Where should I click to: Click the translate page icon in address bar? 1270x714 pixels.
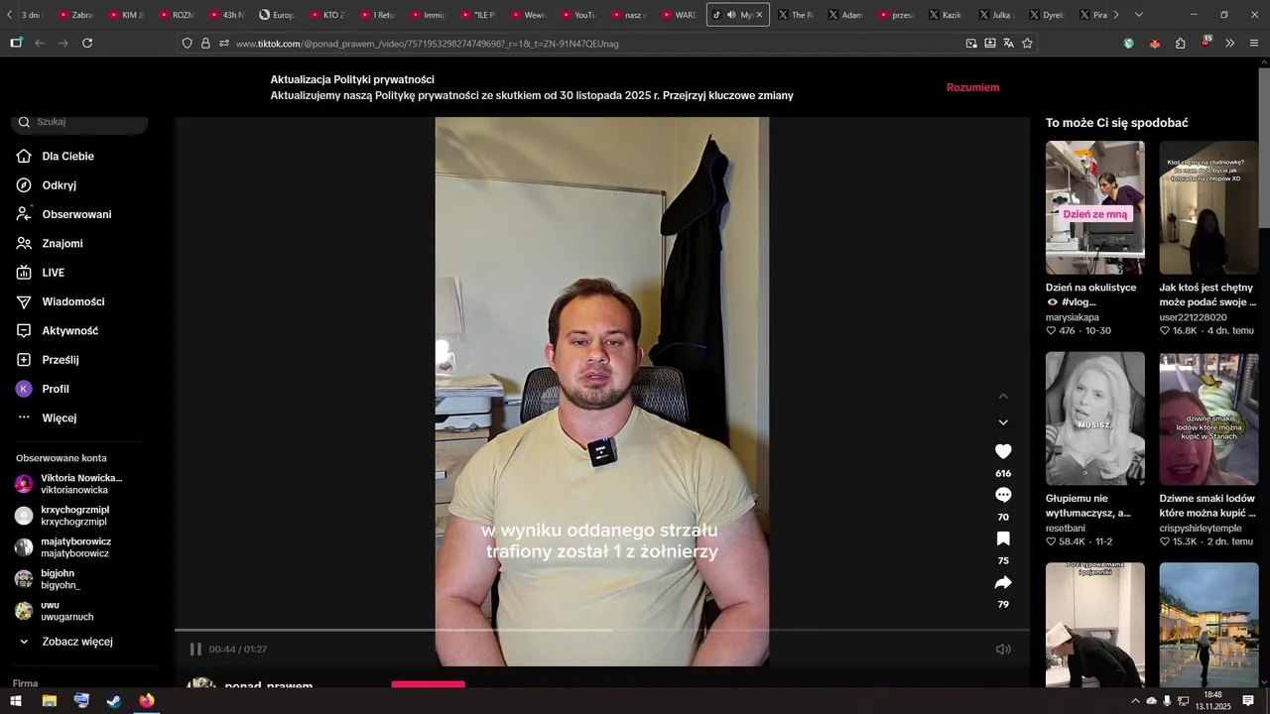1008,43
